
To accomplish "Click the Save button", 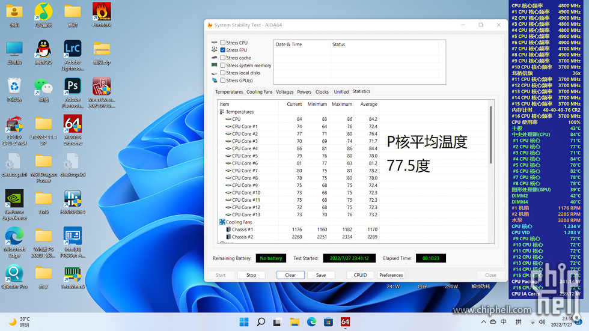I will tap(321, 275).
